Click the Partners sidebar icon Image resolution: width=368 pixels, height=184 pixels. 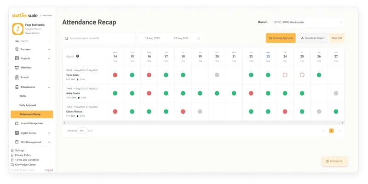(17, 49)
